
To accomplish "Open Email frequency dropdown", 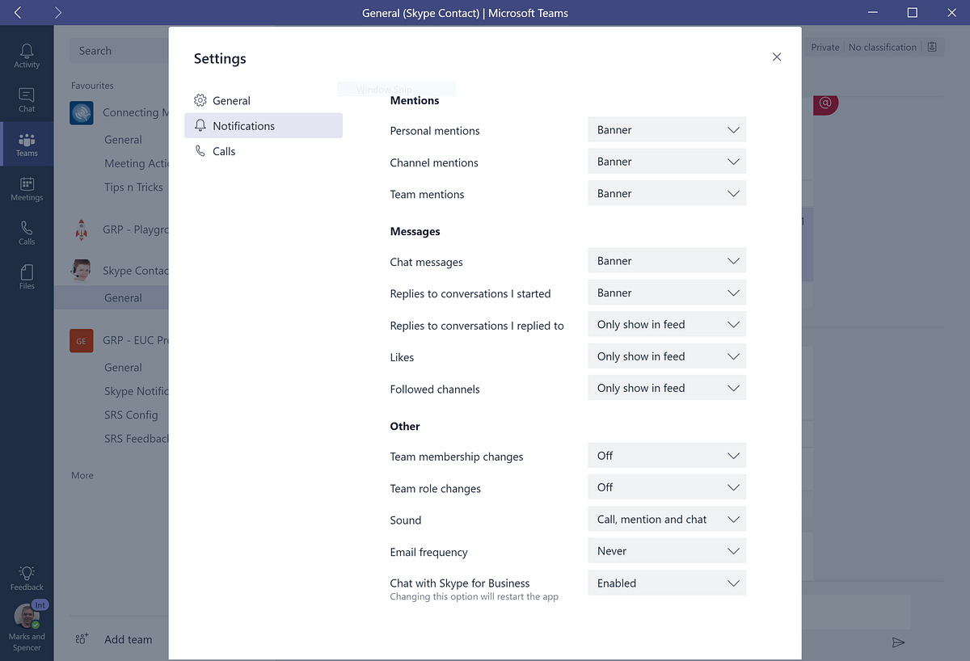I will tap(667, 551).
